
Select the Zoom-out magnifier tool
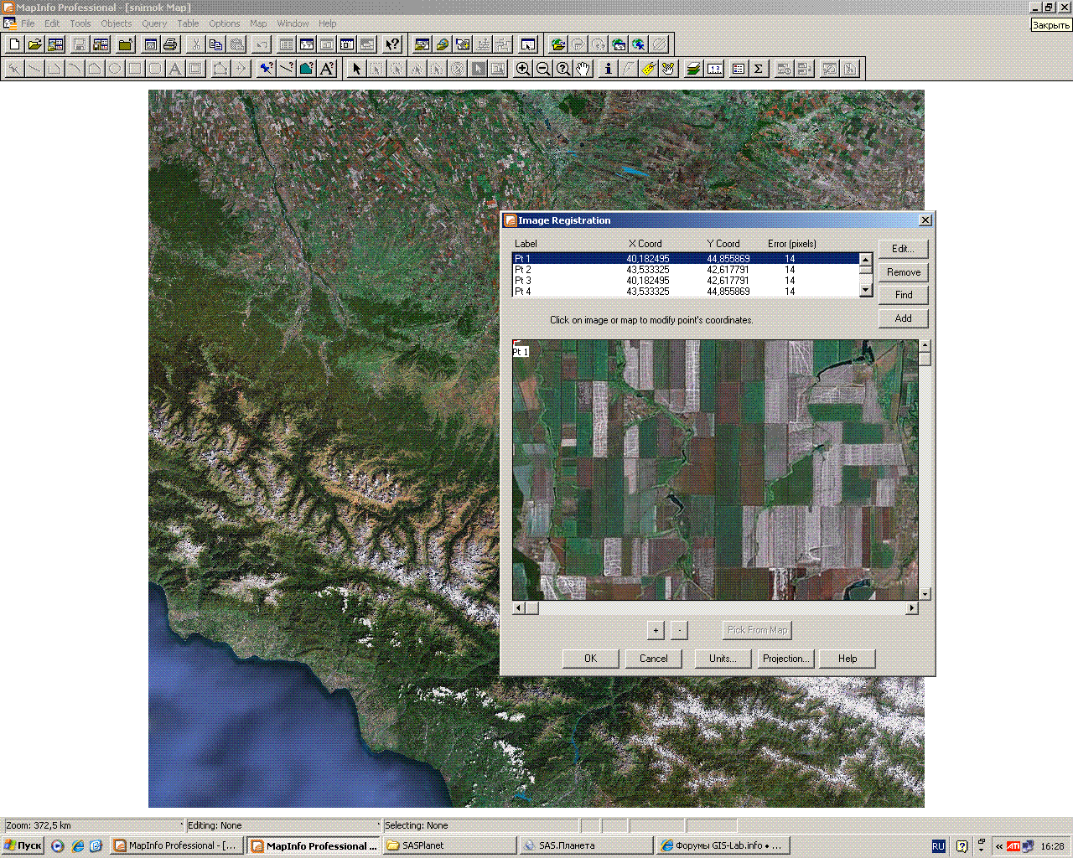click(543, 69)
